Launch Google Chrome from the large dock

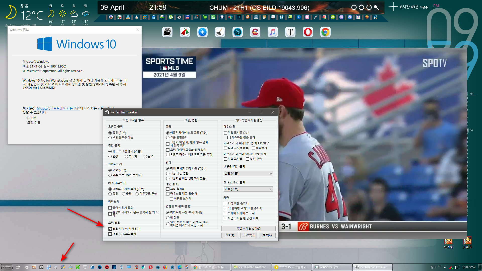(x=325, y=32)
